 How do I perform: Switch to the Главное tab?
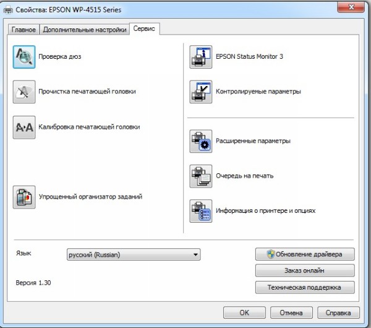24,30
